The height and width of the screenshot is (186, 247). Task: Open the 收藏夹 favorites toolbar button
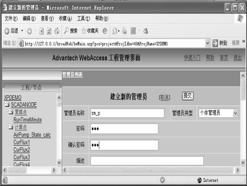click(x=90, y=31)
